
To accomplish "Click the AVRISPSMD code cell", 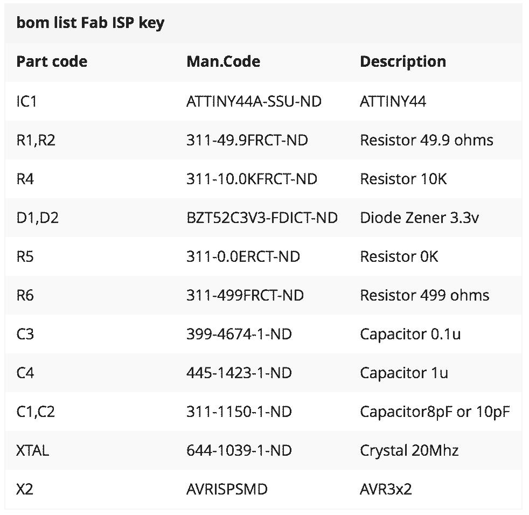I will pos(227,489).
